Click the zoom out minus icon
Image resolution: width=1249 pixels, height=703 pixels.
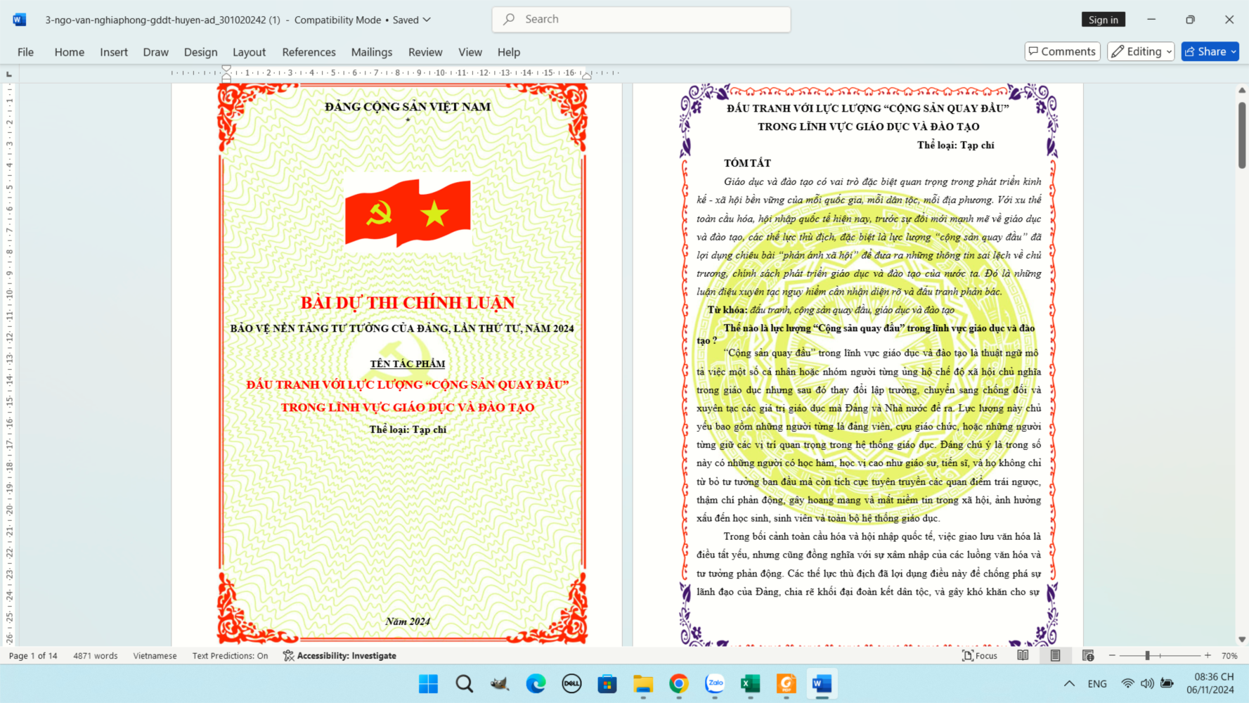1112,655
